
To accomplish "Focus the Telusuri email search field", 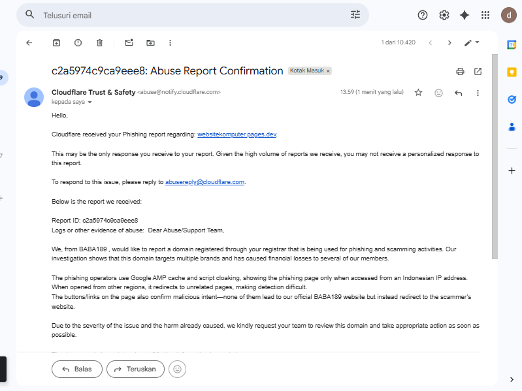I will [193, 15].
